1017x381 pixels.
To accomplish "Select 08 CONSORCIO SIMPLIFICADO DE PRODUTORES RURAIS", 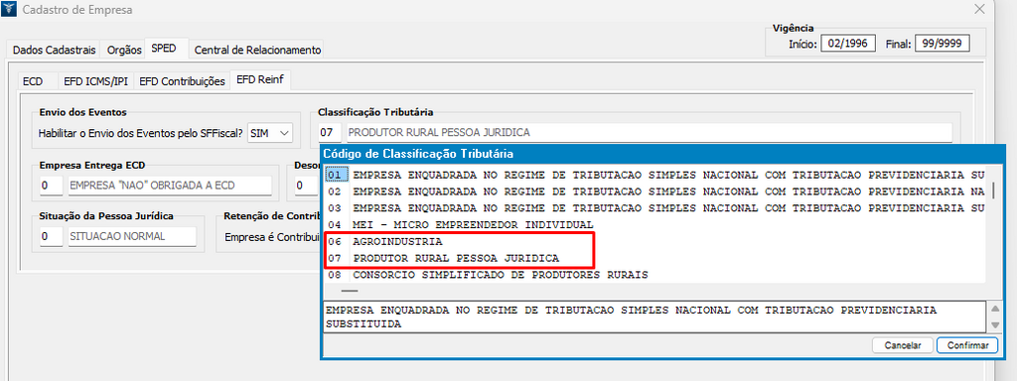I will click(655, 275).
